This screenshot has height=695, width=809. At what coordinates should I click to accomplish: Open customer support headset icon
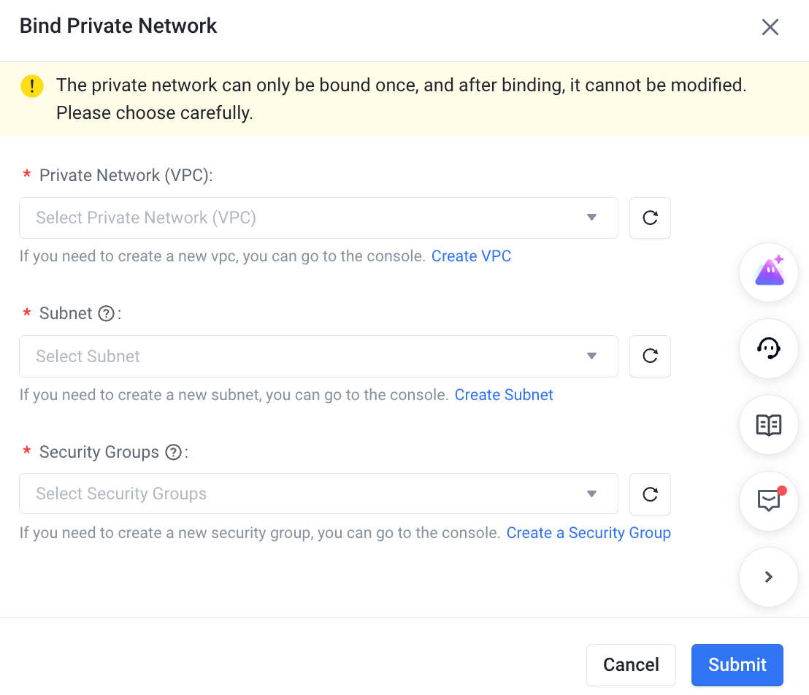[768, 348]
